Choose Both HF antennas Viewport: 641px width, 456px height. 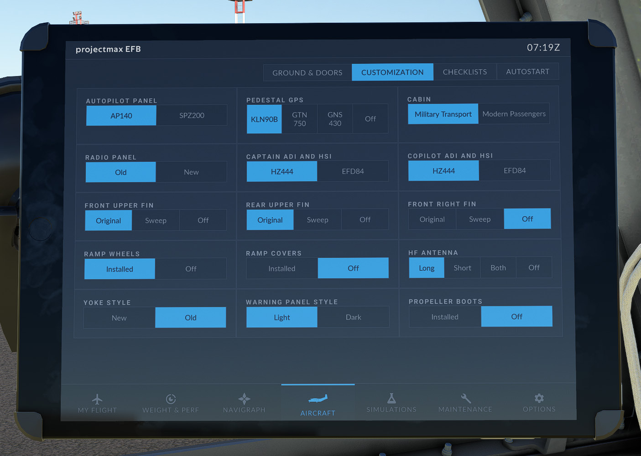click(498, 267)
